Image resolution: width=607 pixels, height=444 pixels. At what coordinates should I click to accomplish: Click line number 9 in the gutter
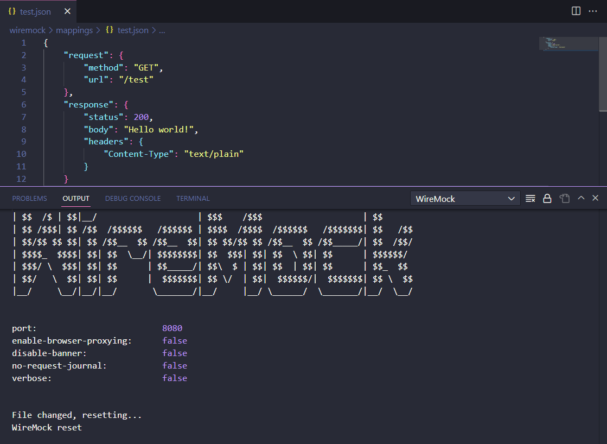click(24, 142)
